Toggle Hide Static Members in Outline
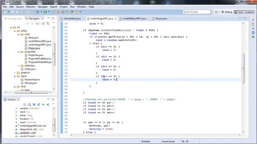The image size is (257, 144). click(x=39, y=104)
